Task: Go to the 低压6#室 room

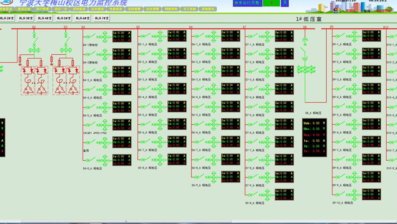Action: point(83,18)
